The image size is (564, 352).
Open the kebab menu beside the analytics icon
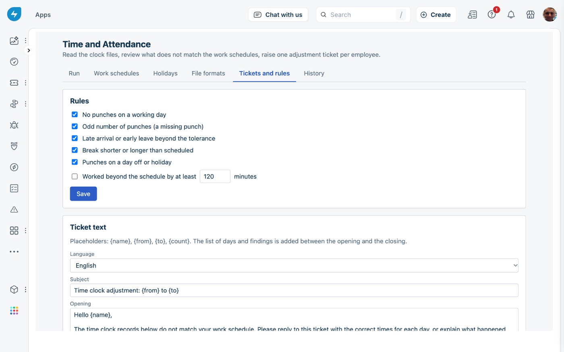pos(25,41)
